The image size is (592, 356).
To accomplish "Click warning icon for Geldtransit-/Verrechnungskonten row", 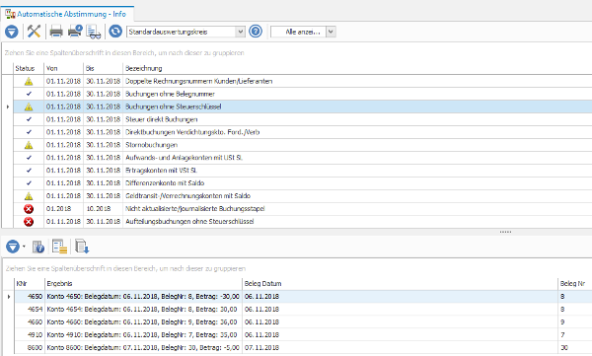I will (29, 196).
